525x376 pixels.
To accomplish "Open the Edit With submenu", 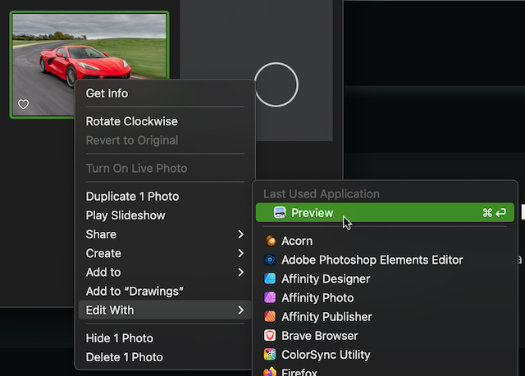I will click(x=164, y=310).
